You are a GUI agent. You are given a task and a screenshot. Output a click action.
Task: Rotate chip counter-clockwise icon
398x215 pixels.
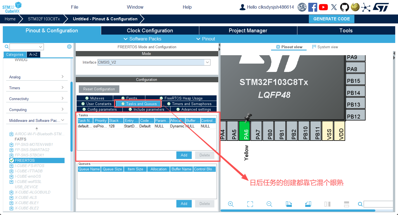point(308,204)
